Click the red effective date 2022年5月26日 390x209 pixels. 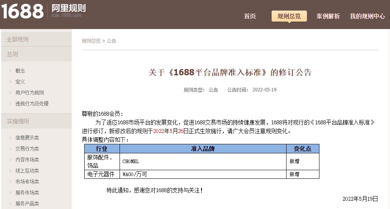(171, 131)
